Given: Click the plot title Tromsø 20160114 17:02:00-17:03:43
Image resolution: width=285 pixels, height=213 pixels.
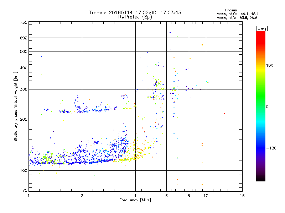Looking at the screenshot, I should (x=135, y=12).
